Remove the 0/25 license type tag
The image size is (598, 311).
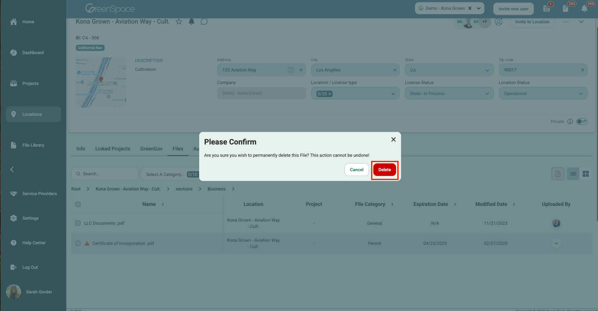pyautogui.click(x=330, y=94)
